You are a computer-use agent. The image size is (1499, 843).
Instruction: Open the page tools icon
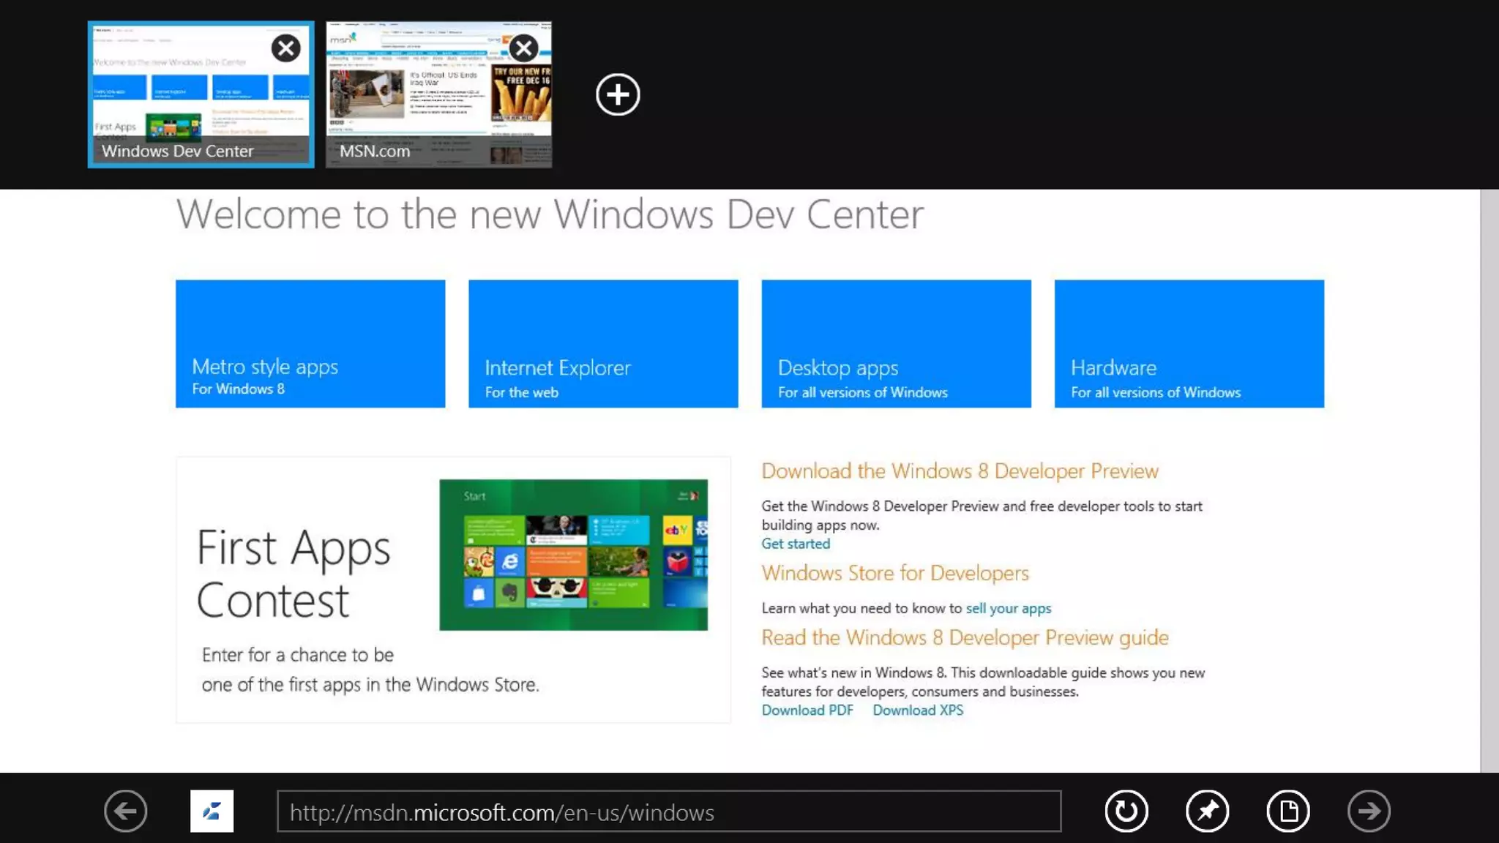pos(1288,811)
